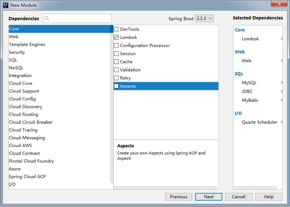Open the Cloud Messaging category
290x207 pixels.
pos(59,137)
